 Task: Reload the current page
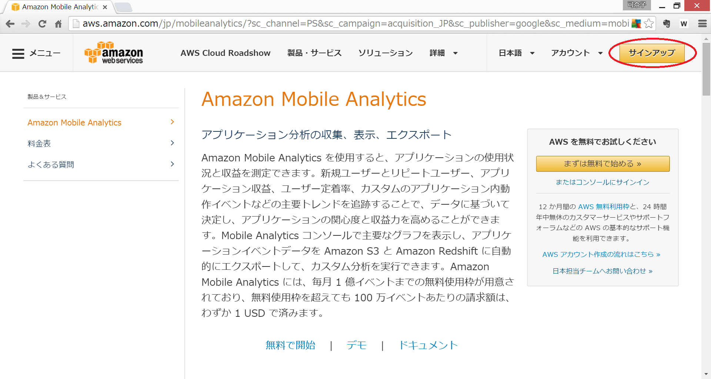(x=42, y=24)
